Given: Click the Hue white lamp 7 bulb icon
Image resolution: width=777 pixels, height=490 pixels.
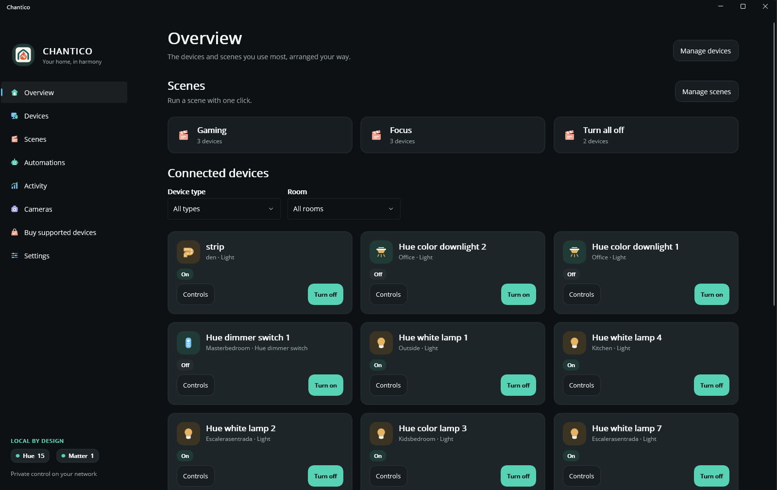Looking at the screenshot, I should 574,434.
